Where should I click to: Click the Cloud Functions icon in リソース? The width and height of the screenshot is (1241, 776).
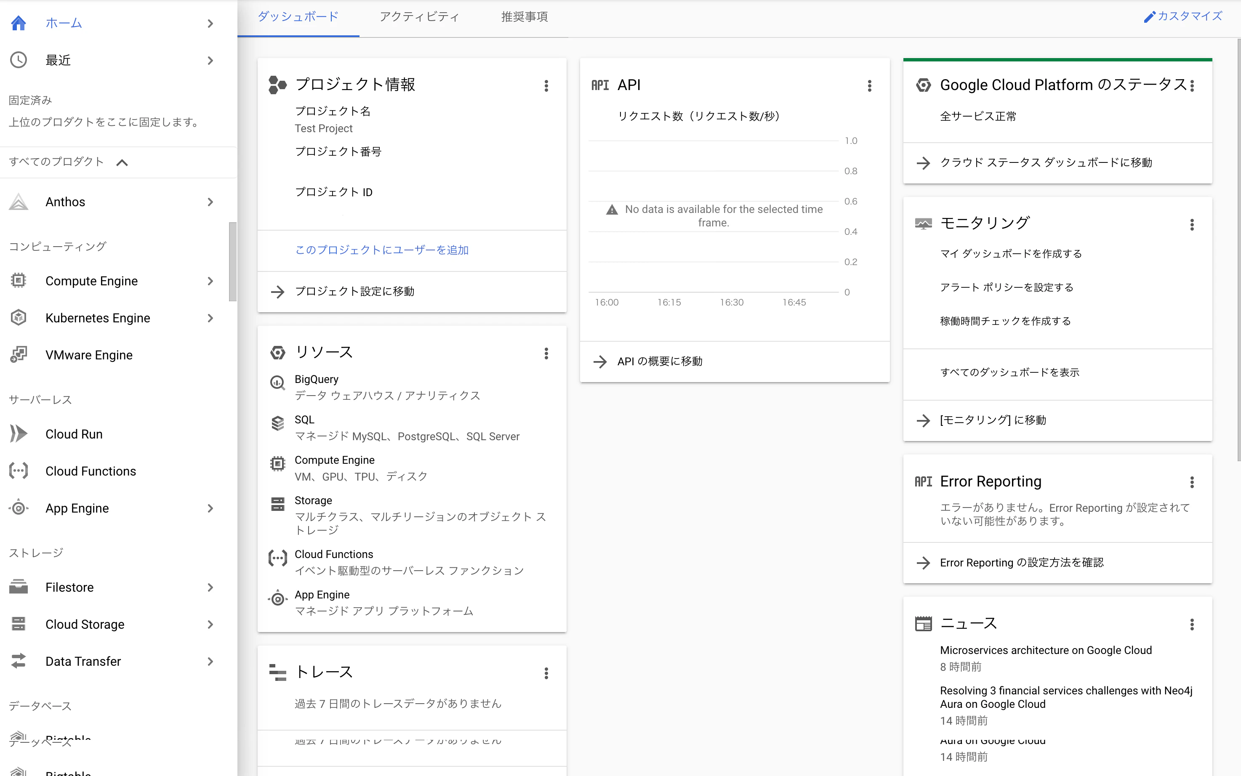click(278, 558)
